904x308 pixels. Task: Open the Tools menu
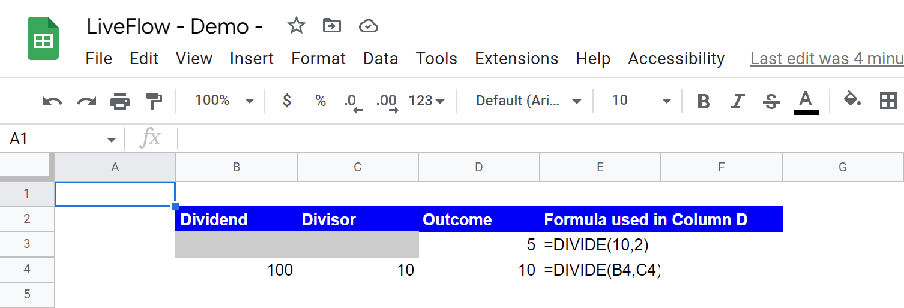point(436,58)
